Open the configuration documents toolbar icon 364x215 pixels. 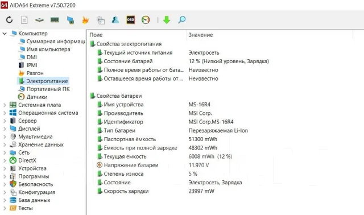101,20
